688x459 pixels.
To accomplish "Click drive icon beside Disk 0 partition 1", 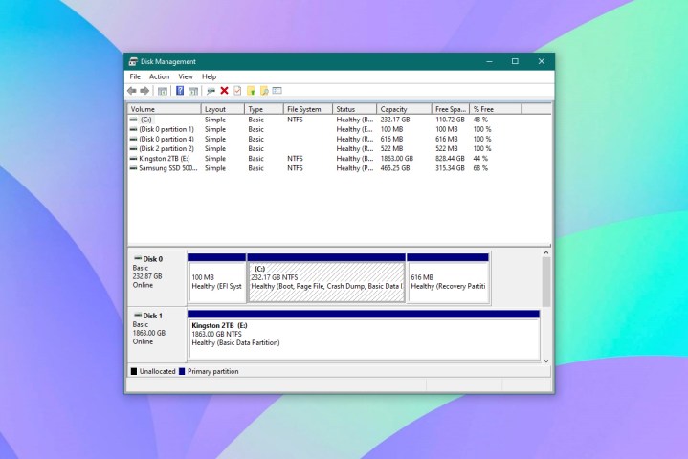I will (x=133, y=129).
